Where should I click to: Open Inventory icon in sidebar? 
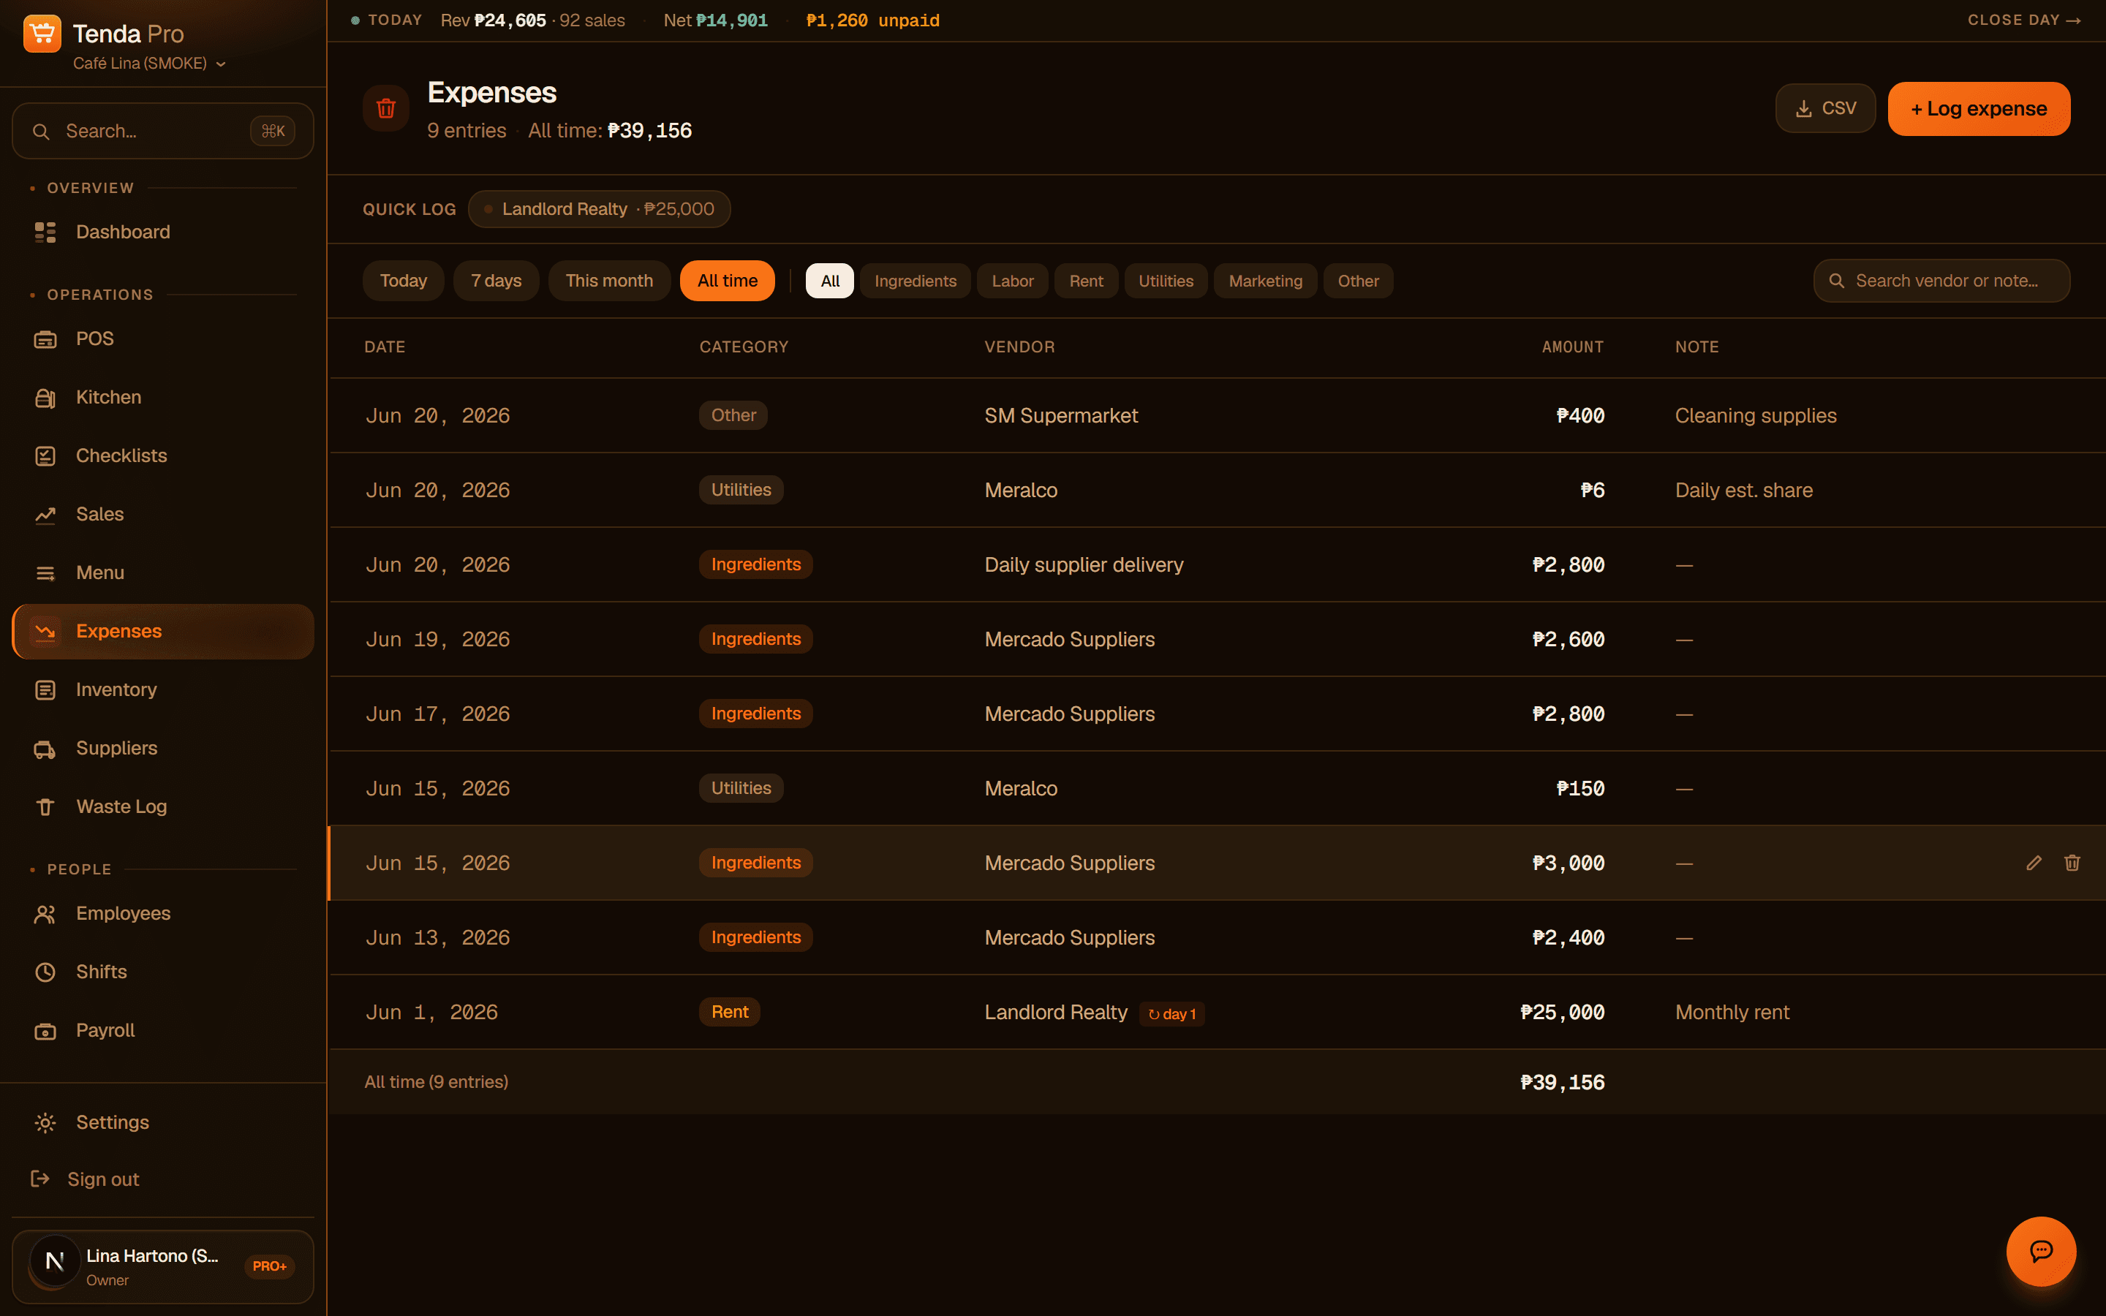pos(45,690)
